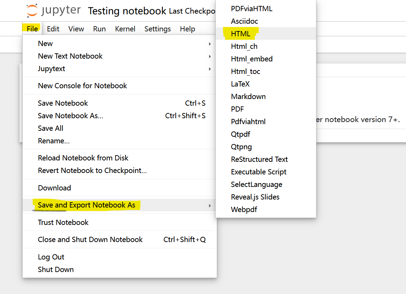Choose Close and Shut Down Notebook

coord(120,240)
